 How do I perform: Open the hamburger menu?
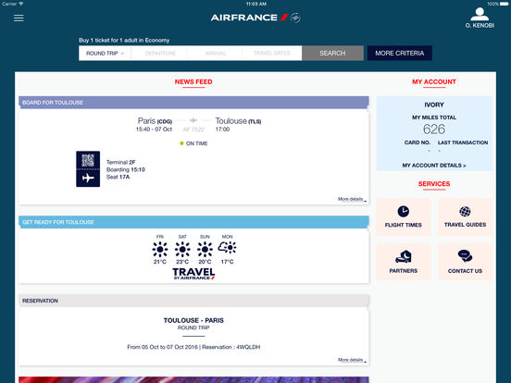[19, 18]
